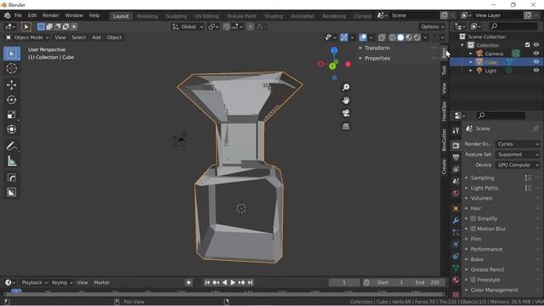This screenshot has width=544, height=306.
Task: Open the Modifier properties wrench icon
Action: point(456,220)
